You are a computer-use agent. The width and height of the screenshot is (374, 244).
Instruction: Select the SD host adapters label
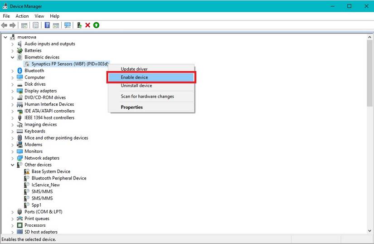tap(41, 232)
